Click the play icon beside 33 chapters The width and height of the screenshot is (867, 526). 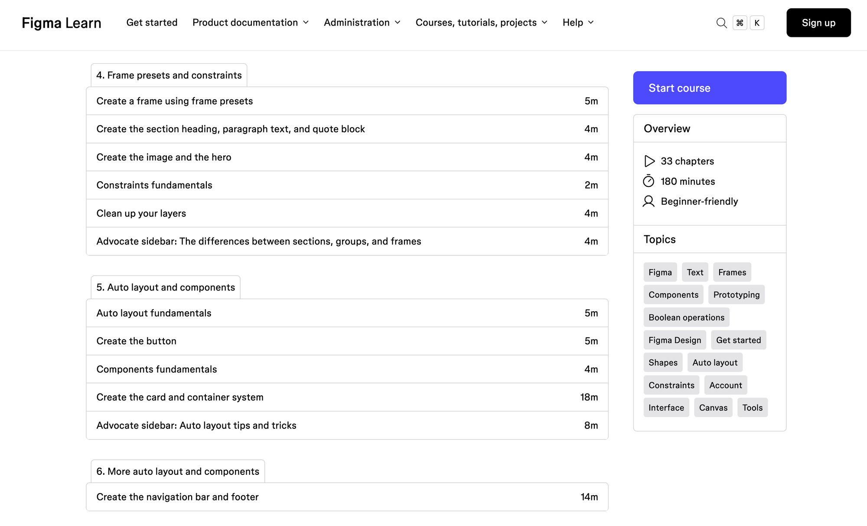[649, 161]
